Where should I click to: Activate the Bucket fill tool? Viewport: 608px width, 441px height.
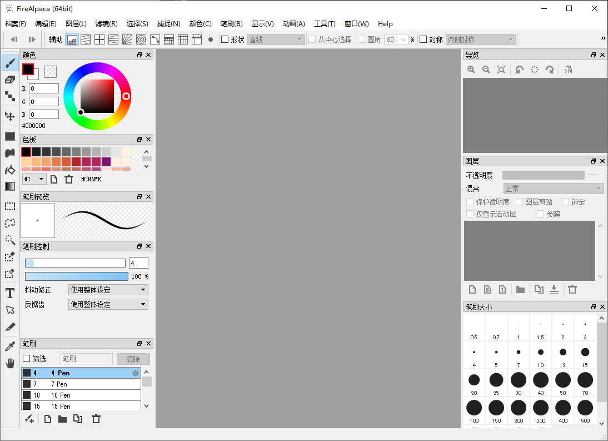point(9,170)
